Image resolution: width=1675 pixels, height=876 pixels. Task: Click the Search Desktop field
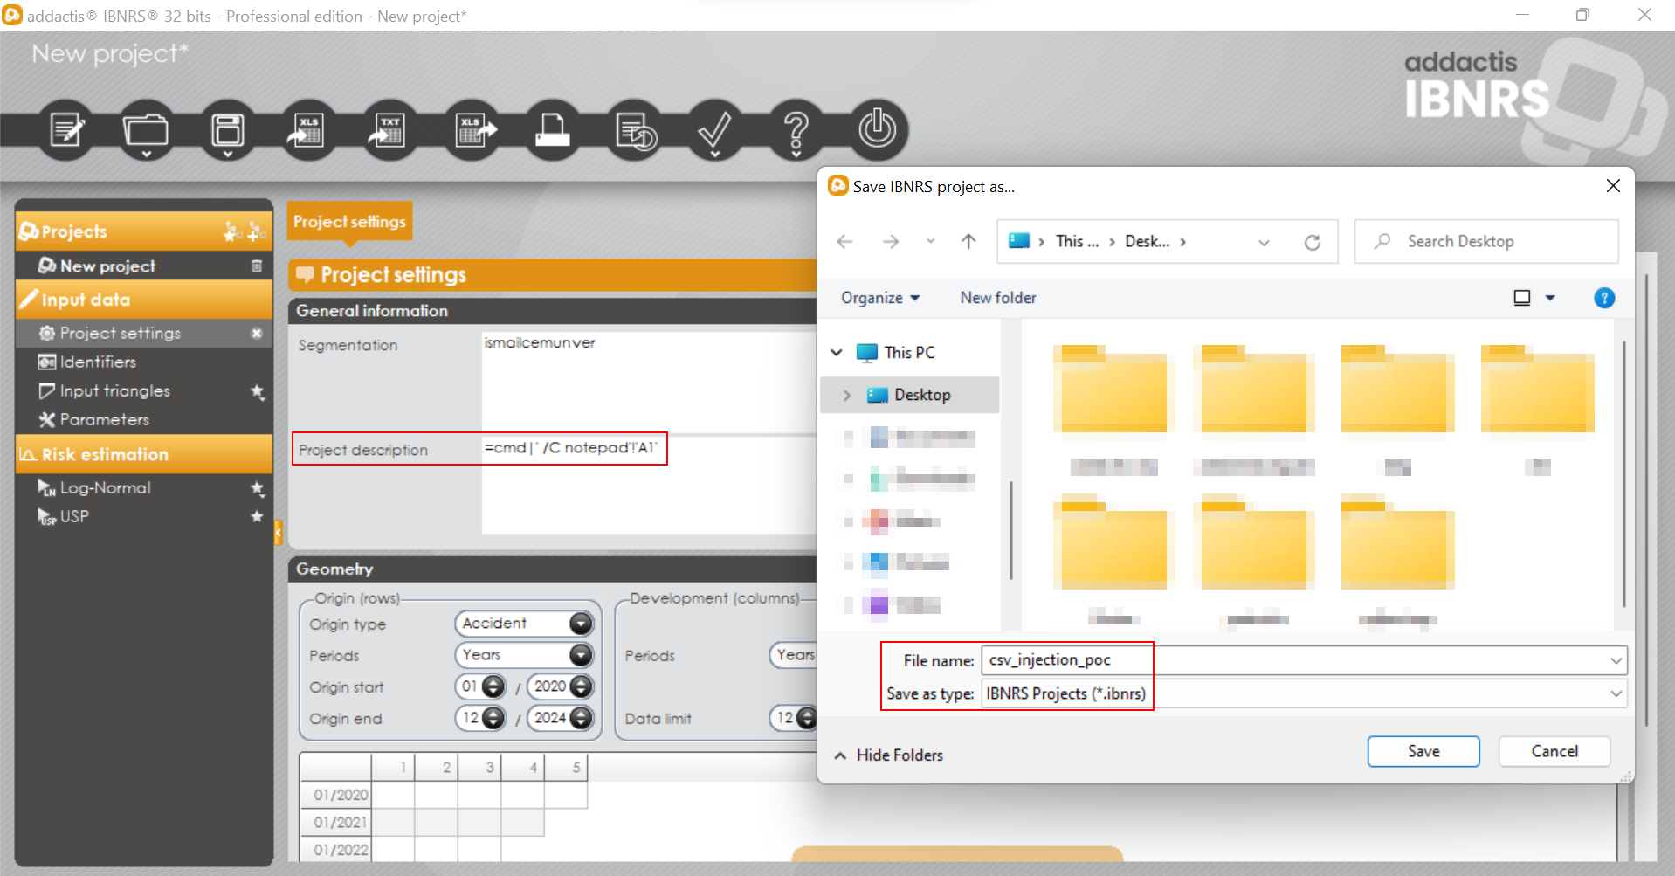pyautogui.click(x=1485, y=242)
